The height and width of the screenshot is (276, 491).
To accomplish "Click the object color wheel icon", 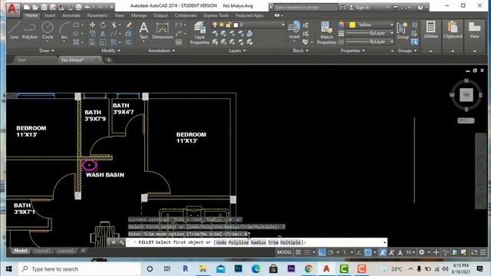I will pos(341,25).
